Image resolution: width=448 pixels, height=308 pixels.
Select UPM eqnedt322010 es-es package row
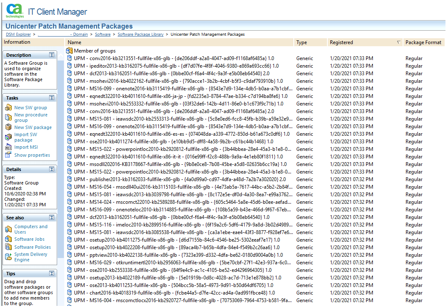(255, 134)
